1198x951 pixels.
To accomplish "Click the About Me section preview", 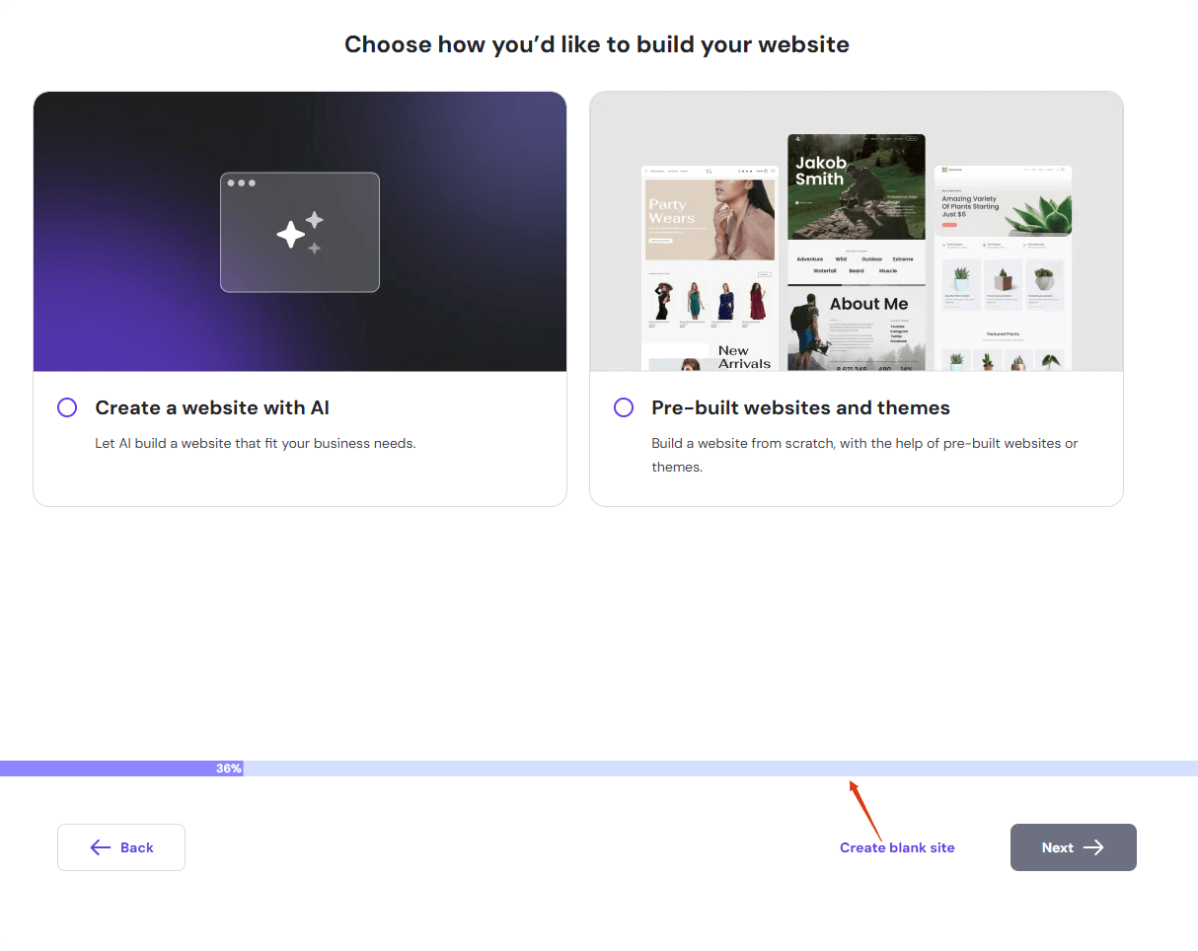I will coord(856,328).
